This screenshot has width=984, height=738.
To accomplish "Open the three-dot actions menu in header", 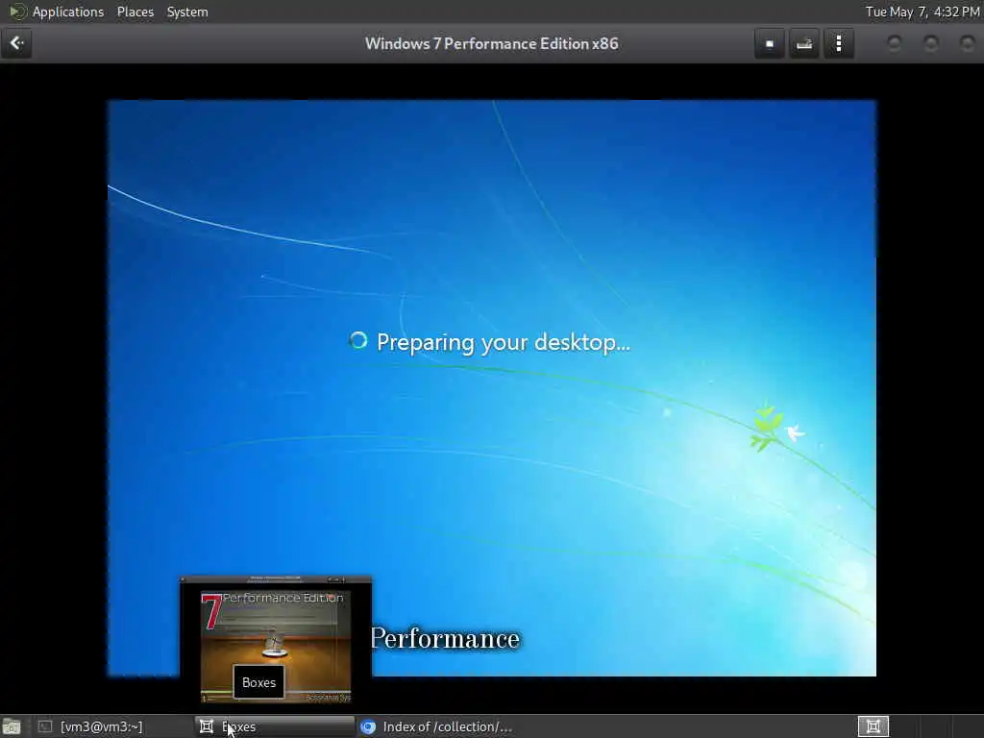I will (839, 44).
